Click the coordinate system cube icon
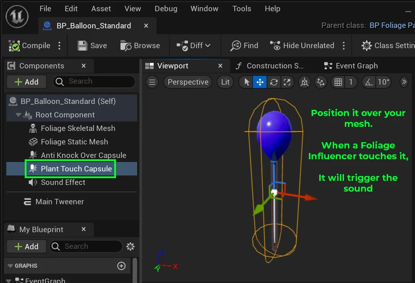Image resolution: width=415 pixels, height=283 pixels. click(305, 82)
